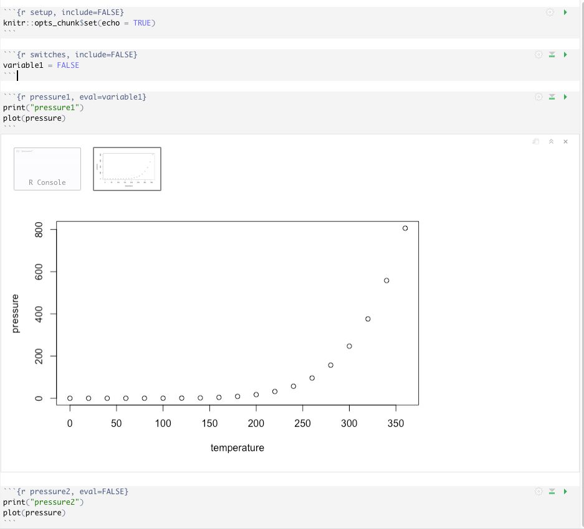Screen dimensions: 584x529
Task: Click plot(pressure) line in pressure1 chunk
Action: click(34, 118)
